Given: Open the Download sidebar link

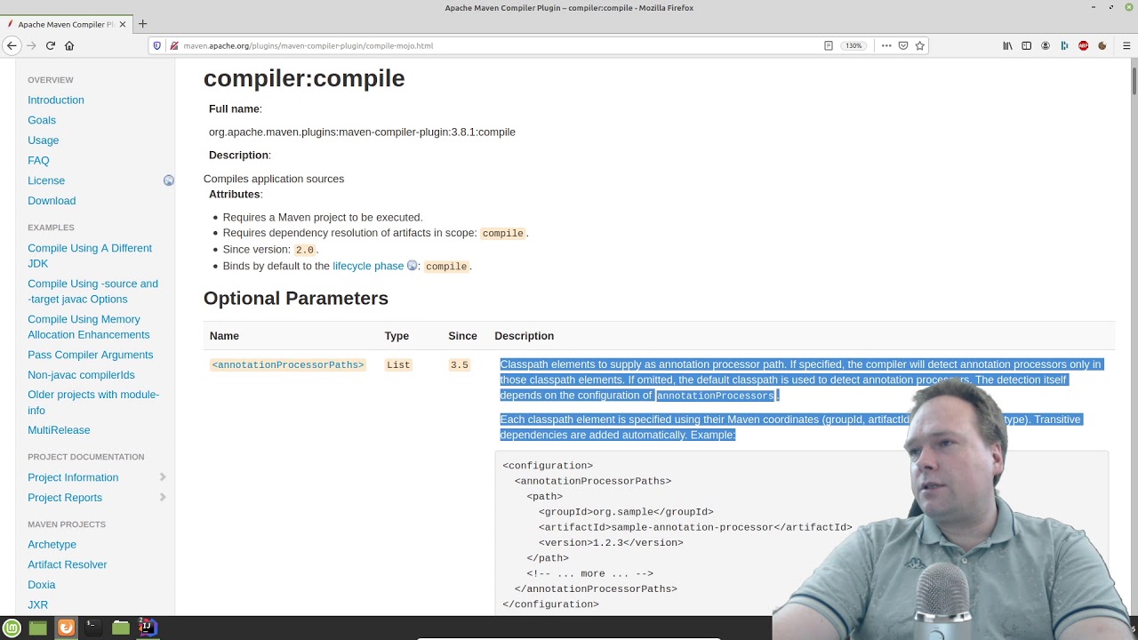Looking at the screenshot, I should click(x=52, y=201).
